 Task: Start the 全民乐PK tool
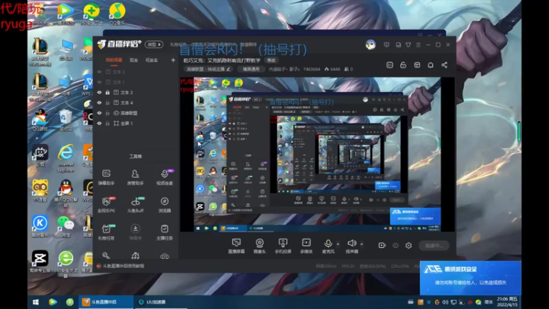106,205
